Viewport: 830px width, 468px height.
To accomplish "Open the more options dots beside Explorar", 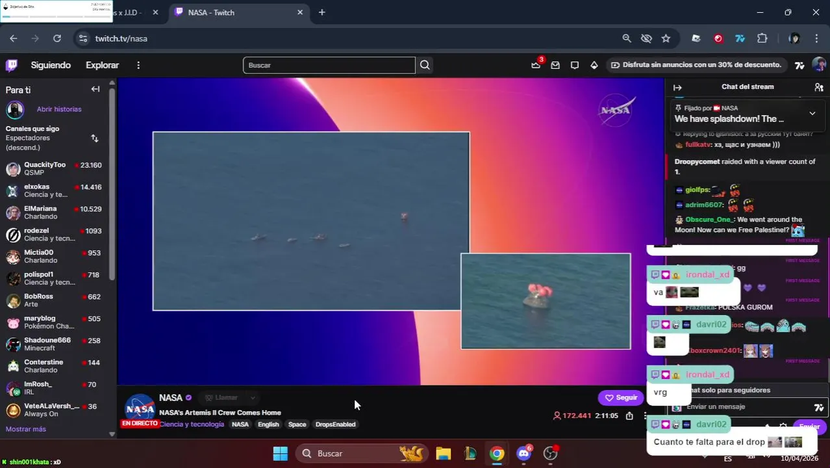I will click(138, 65).
